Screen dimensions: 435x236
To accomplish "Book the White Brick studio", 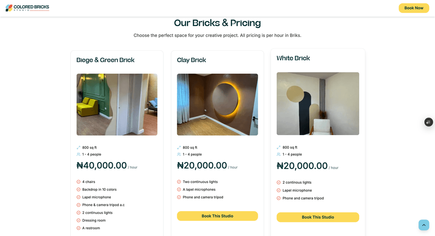I will 318,217.
